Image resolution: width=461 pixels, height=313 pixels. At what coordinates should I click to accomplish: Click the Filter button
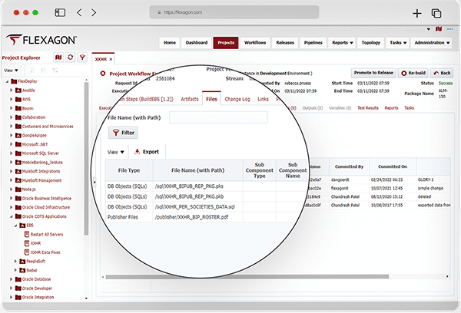pyautogui.click(x=123, y=133)
